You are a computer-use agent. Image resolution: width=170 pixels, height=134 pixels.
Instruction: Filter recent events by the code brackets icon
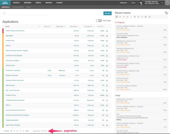[142, 17]
